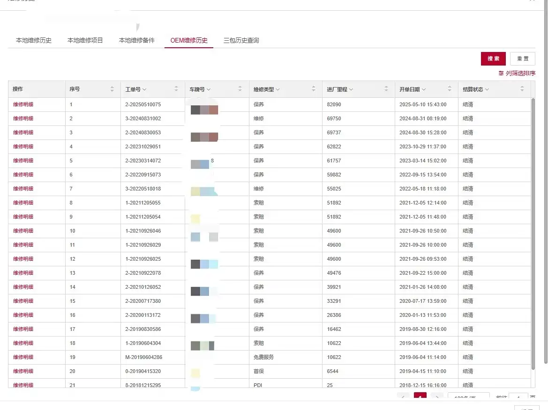Image resolution: width=548 pixels, height=410 pixels.
Task: View 维修明细 for order 2-20210126052
Action: click(x=23, y=287)
